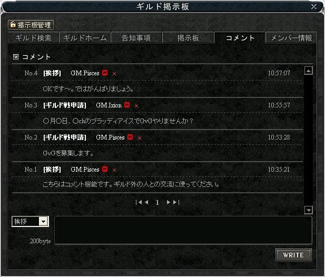Go to first page of comments

pos(139,202)
